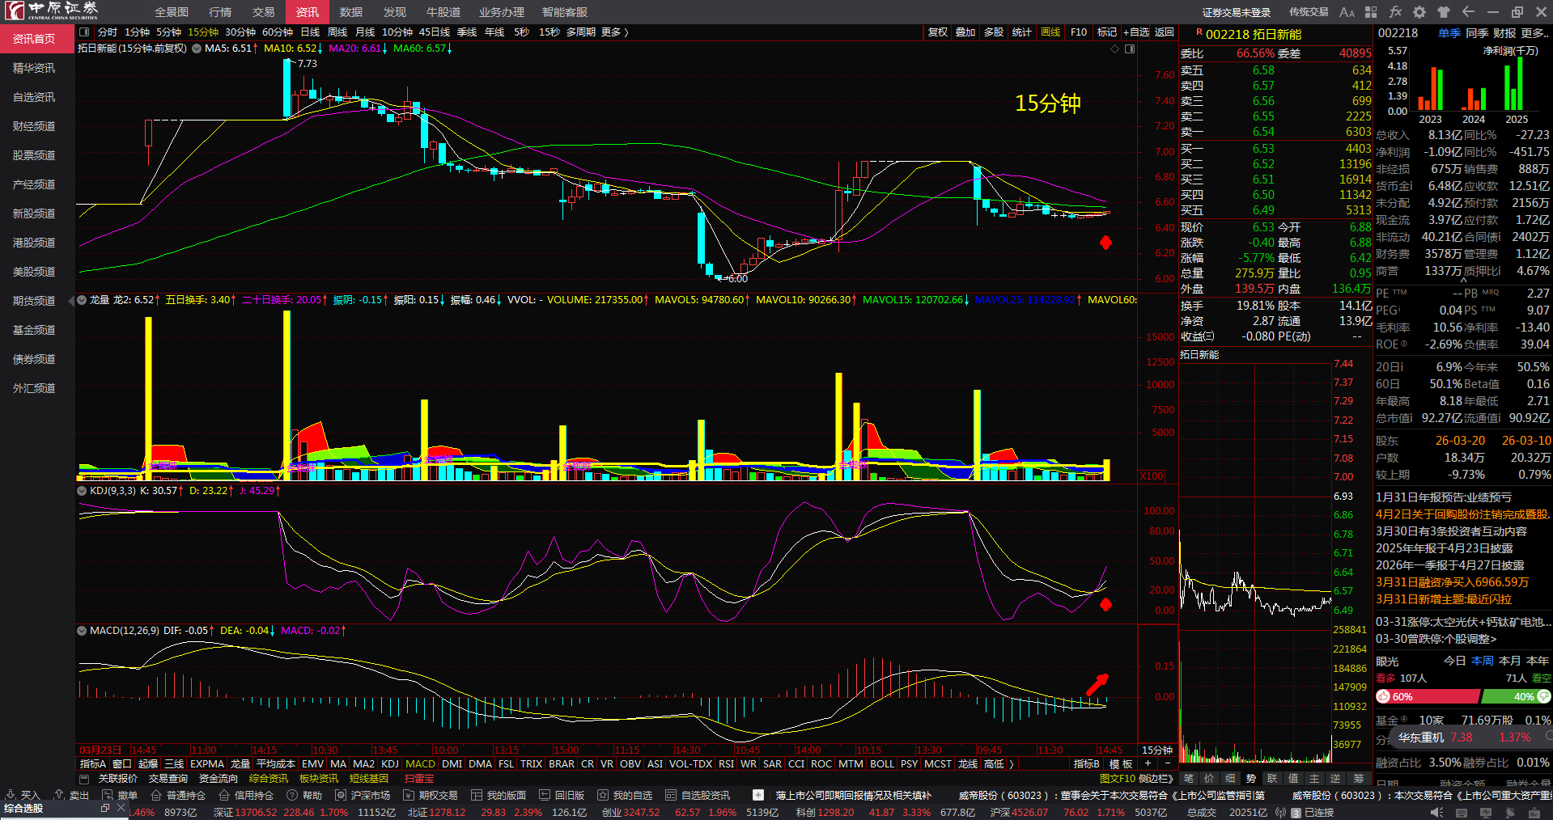Click the diamond icon at chart top-right

(1115, 49)
